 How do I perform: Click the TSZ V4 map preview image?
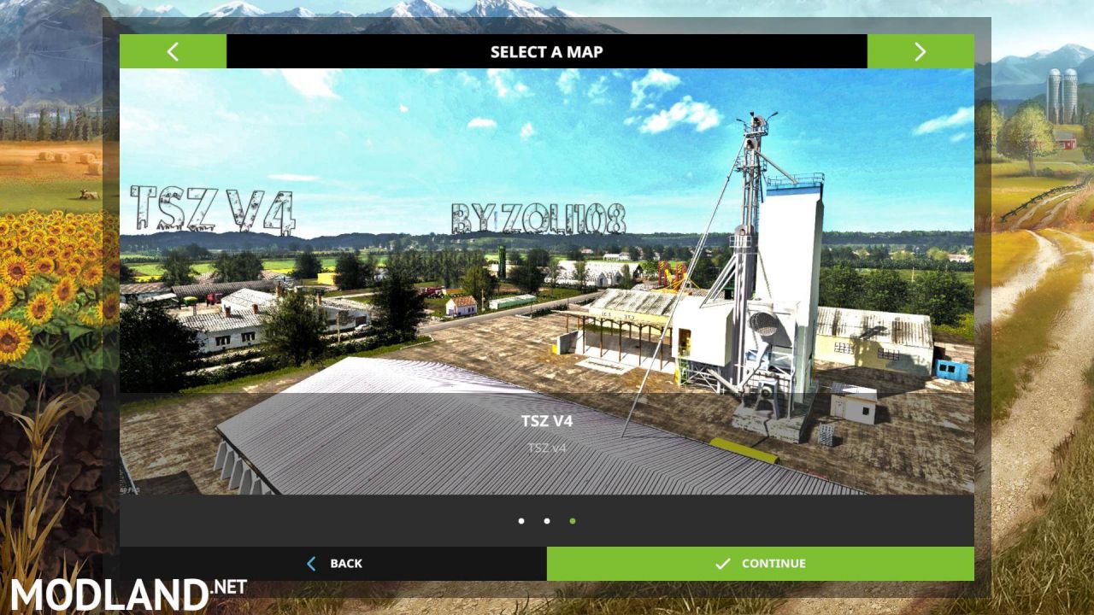(547, 282)
